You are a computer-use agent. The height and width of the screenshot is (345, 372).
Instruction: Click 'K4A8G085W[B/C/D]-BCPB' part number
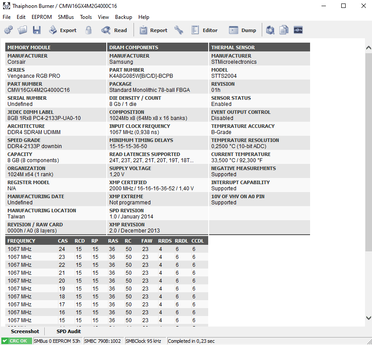(x=141, y=76)
